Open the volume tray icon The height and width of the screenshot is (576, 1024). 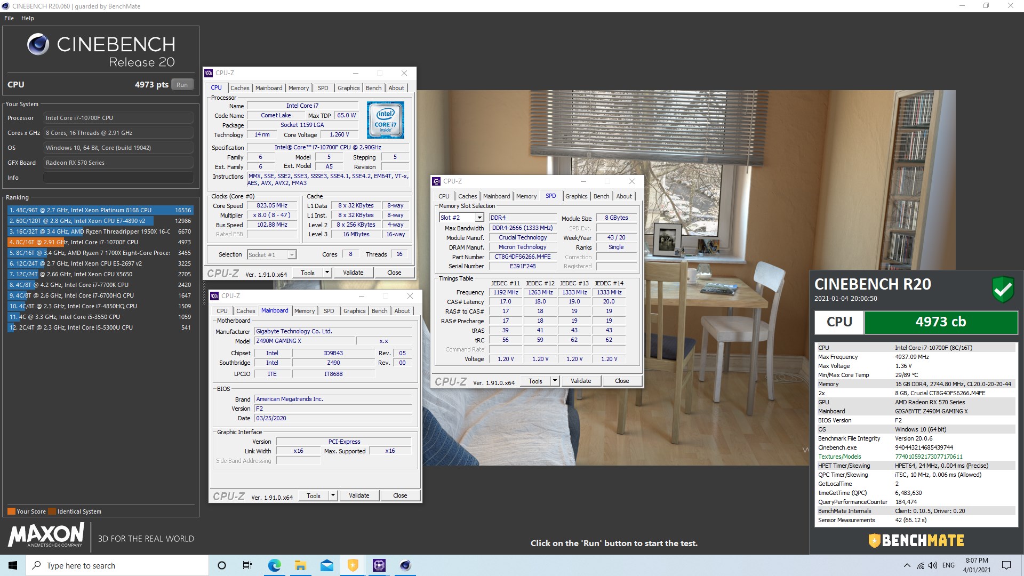932,565
